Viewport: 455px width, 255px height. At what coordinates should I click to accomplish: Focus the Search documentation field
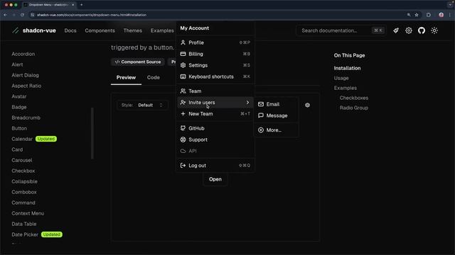click(341, 30)
